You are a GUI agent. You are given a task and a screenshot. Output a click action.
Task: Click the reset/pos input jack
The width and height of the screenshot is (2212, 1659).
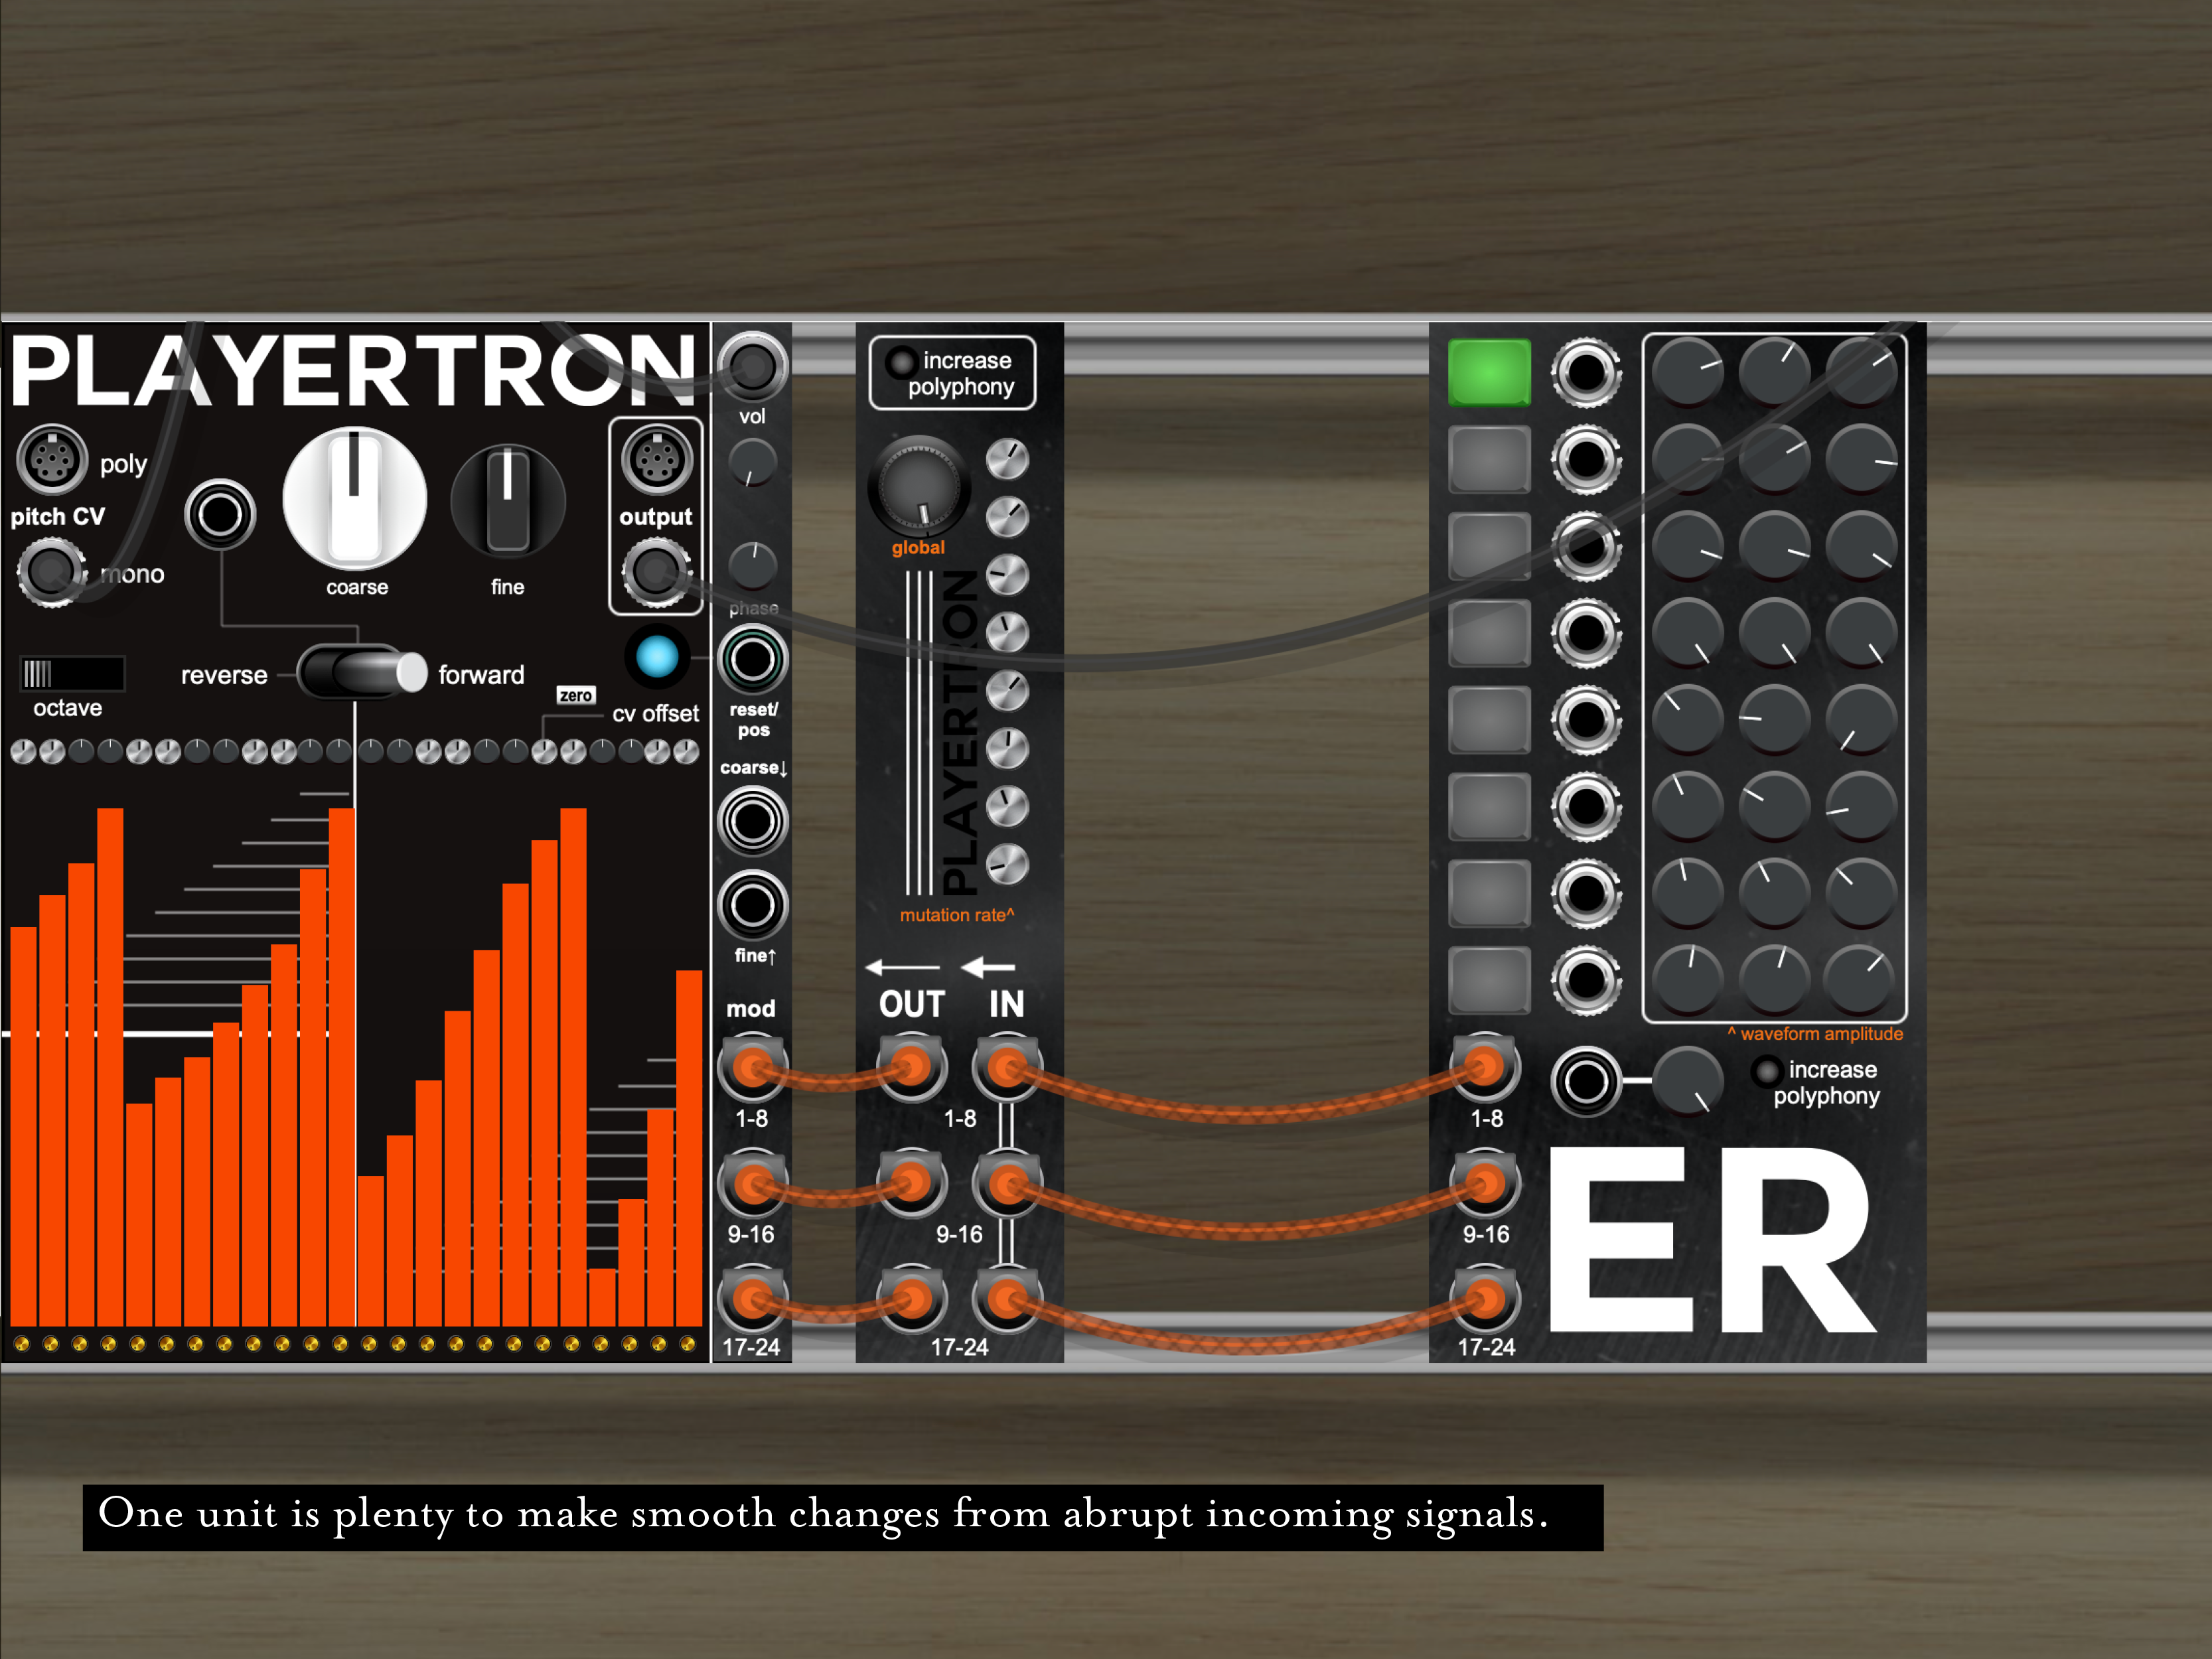(x=752, y=659)
